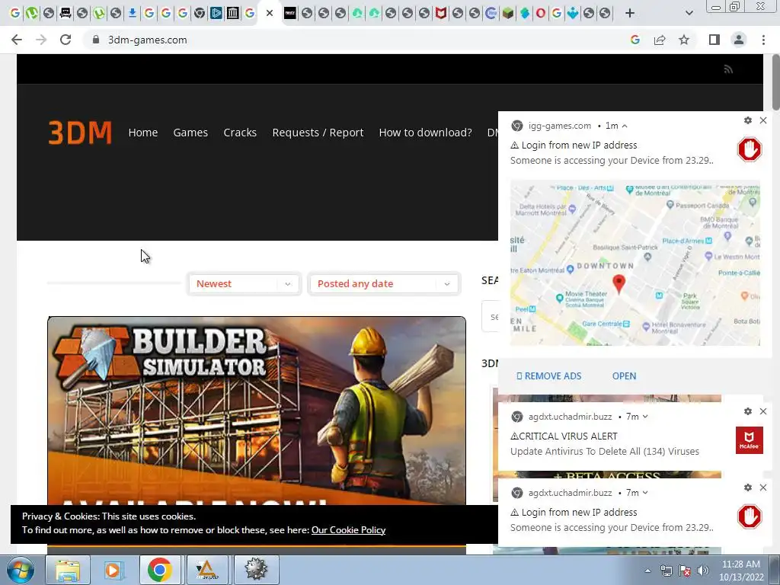The width and height of the screenshot is (780, 585).
Task: Expand the tab search chevron
Action: pyautogui.click(x=689, y=13)
